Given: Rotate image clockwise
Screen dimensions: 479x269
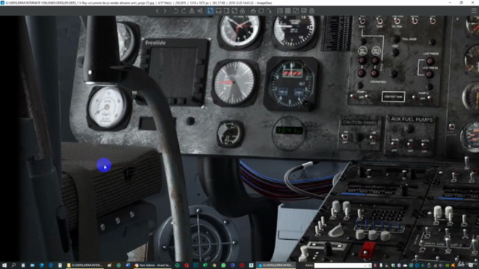Looking at the screenshot, I should (x=183, y=11).
